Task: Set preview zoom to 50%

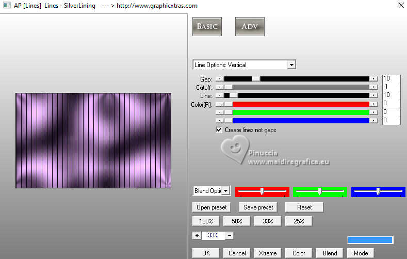Action: click(x=237, y=221)
